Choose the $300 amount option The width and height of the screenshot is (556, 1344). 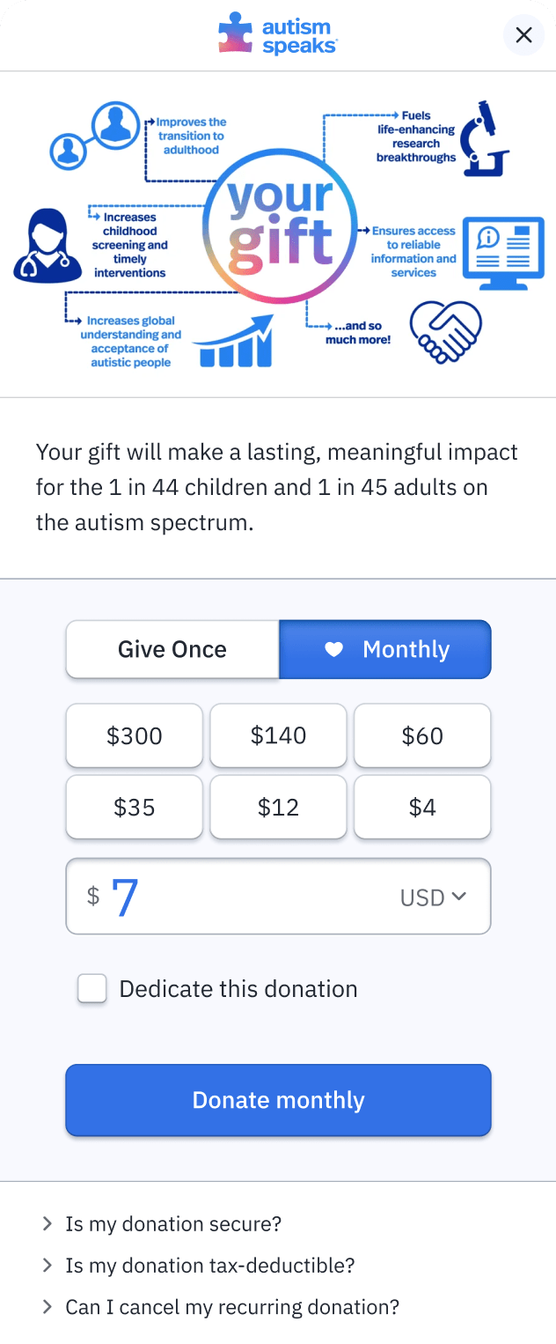[x=135, y=736]
